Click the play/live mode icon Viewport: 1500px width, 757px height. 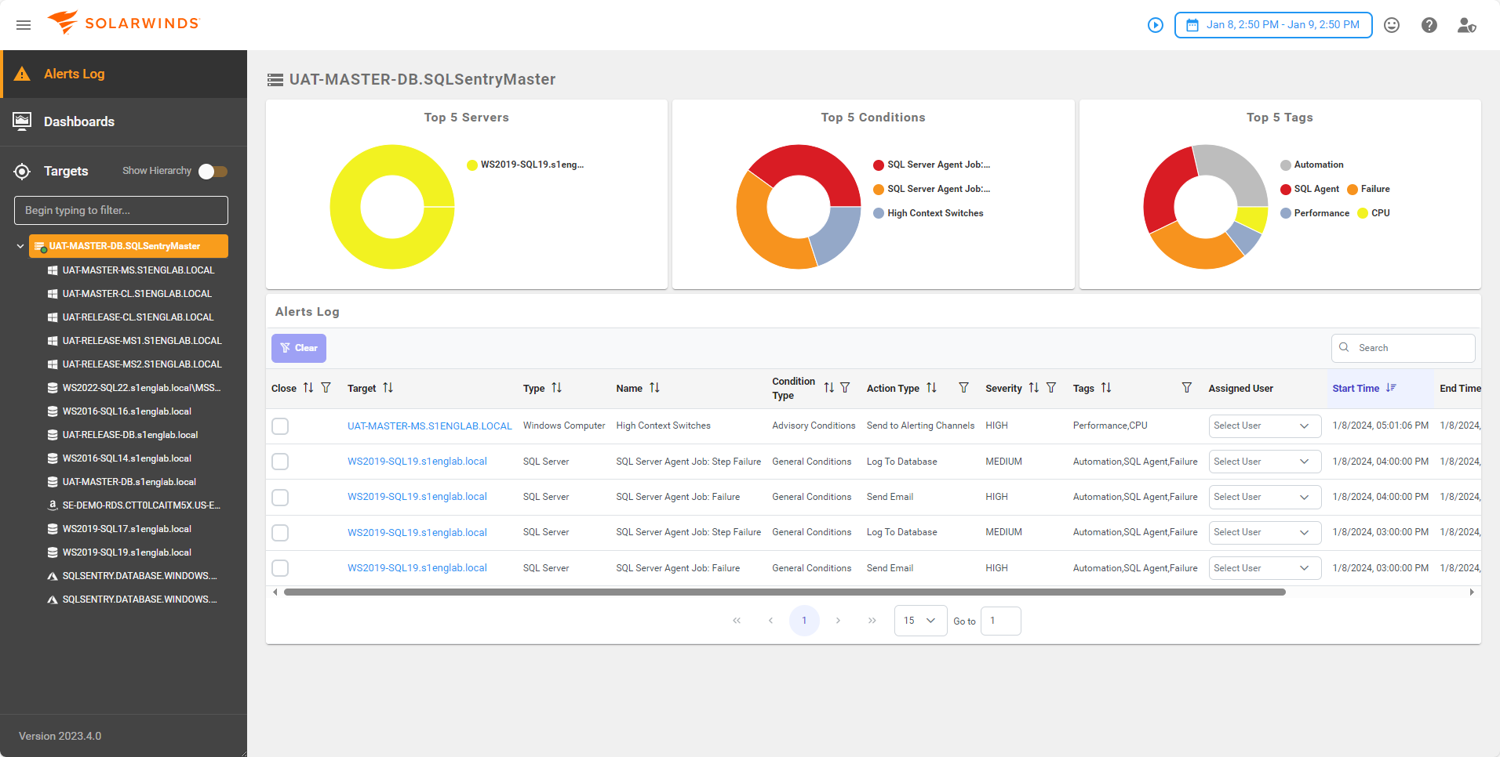coord(1155,25)
